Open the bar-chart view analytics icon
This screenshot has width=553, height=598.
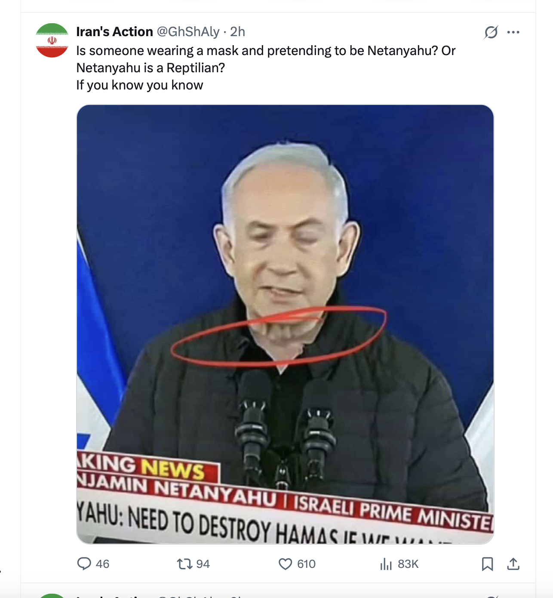coord(386,564)
